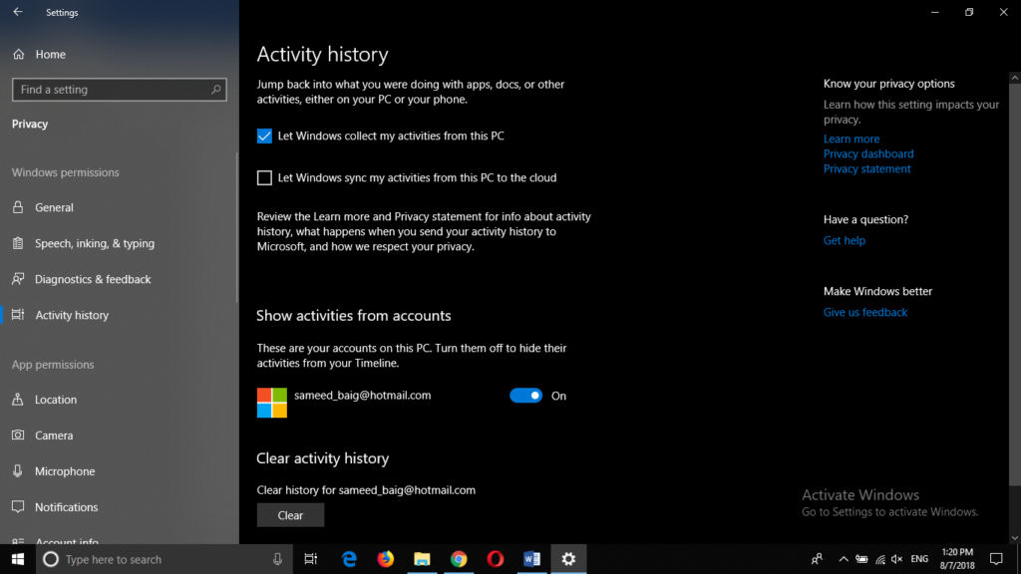Open the People icon in the system tray
1021x574 pixels.
[817, 559]
